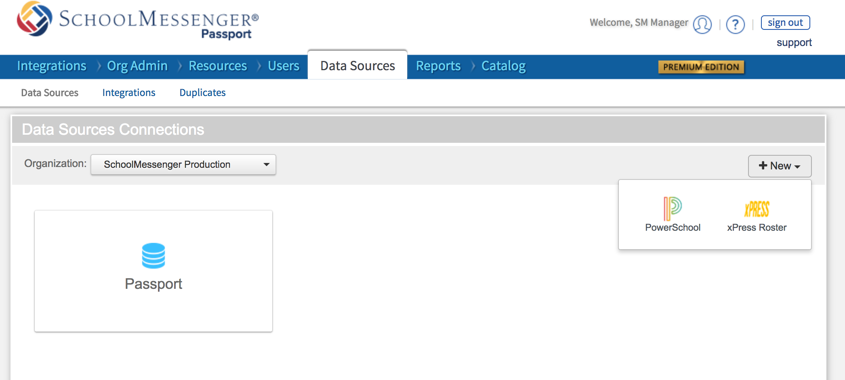Viewport: 845px width, 380px height.
Task: Go to the Users tab
Action: (284, 66)
